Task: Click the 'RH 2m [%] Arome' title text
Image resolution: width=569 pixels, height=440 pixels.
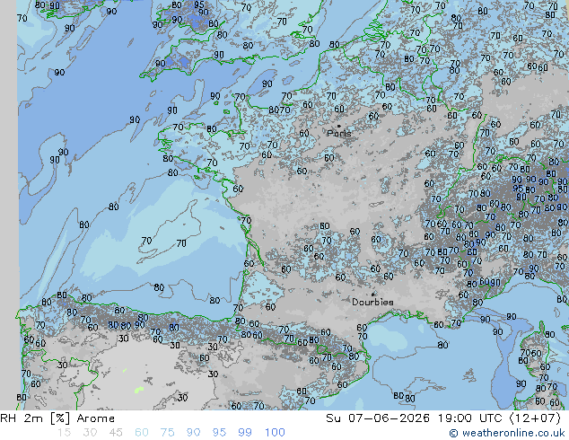Action: click(57, 418)
